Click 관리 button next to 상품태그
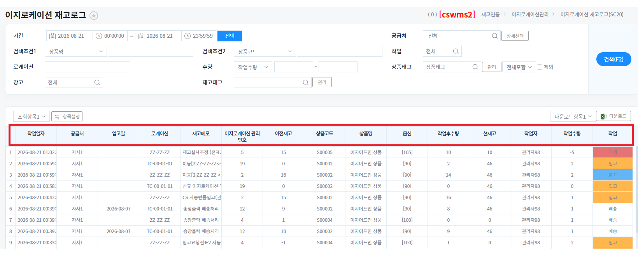This screenshot has height=263, width=638. [x=491, y=67]
